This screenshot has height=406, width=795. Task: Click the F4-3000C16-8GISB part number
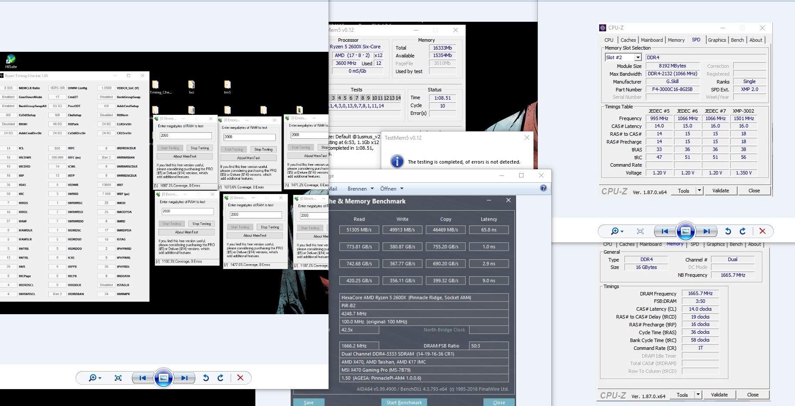click(672, 89)
